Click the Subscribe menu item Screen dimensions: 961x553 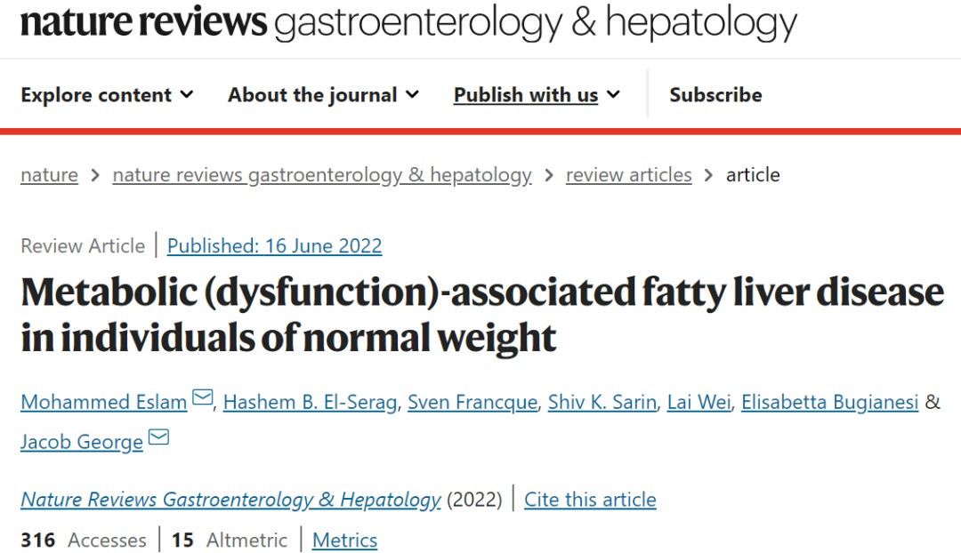click(x=715, y=95)
